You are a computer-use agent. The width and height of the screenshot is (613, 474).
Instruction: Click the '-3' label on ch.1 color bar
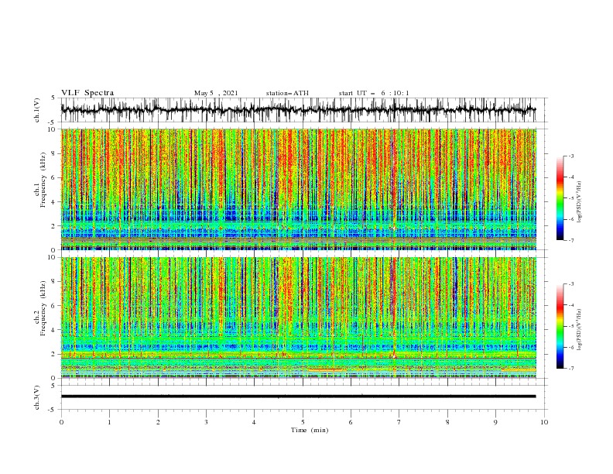coord(571,156)
